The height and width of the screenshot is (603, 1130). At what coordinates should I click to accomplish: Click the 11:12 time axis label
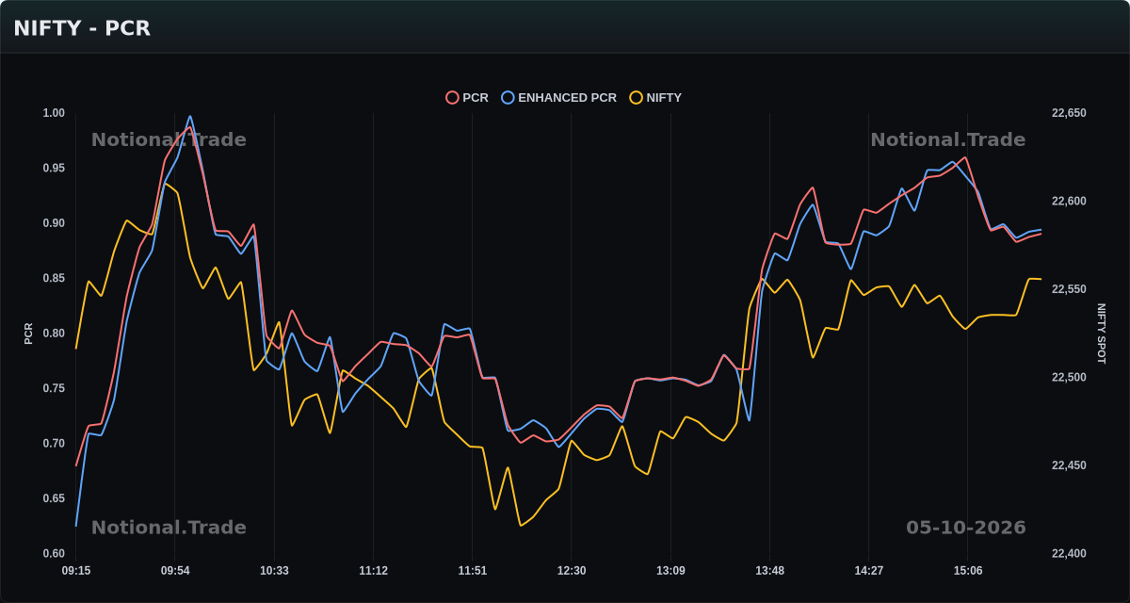point(373,571)
